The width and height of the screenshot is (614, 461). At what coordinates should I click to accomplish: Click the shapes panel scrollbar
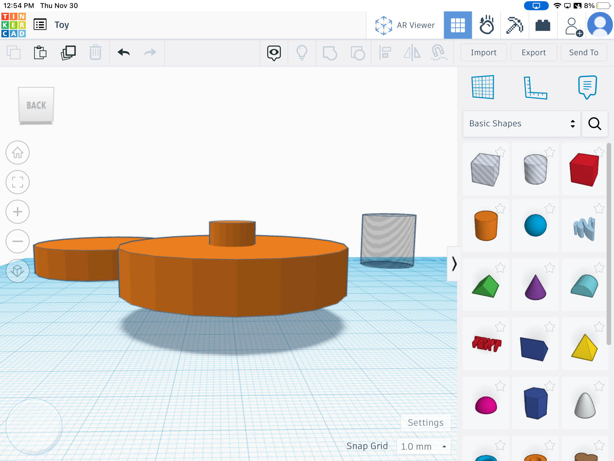(609, 244)
